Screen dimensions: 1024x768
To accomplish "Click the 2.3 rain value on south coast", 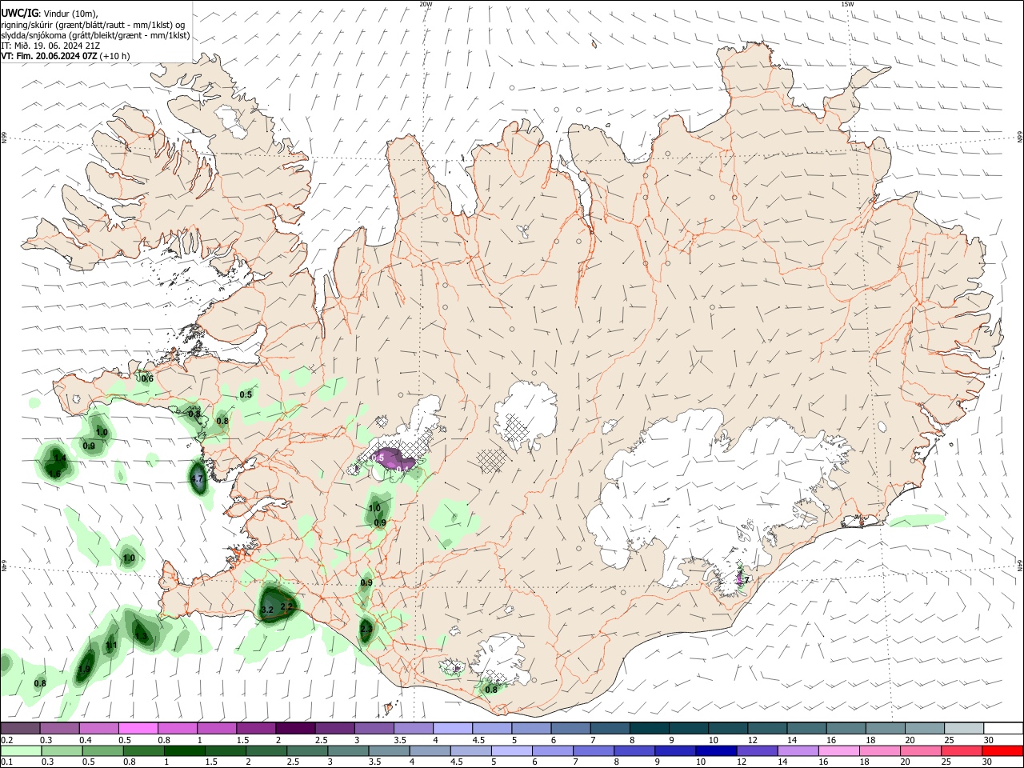I will point(366,630).
